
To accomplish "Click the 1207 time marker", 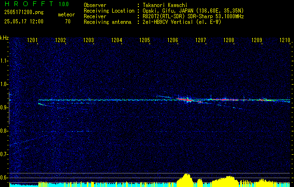I will point(201,40).
